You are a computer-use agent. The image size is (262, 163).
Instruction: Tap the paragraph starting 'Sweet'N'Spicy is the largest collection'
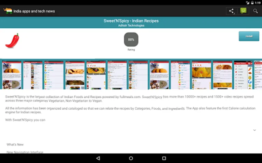coord(129,98)
